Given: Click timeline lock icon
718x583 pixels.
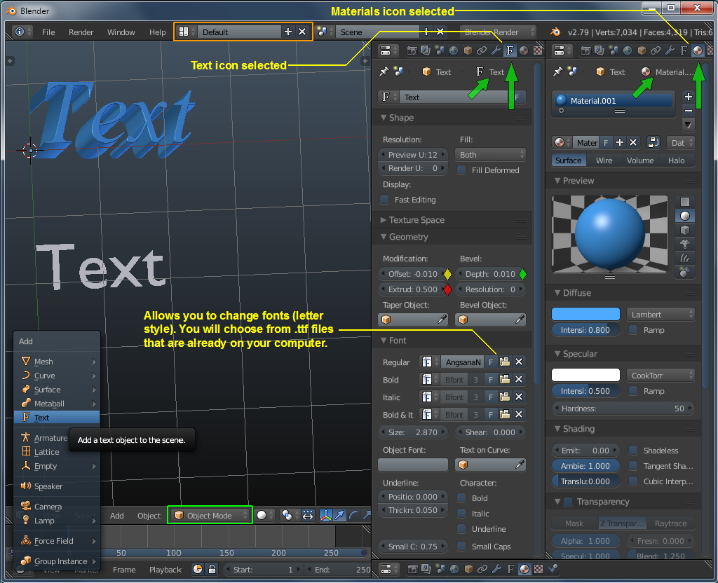Looking at the screenshot, I should pos(212,569).
